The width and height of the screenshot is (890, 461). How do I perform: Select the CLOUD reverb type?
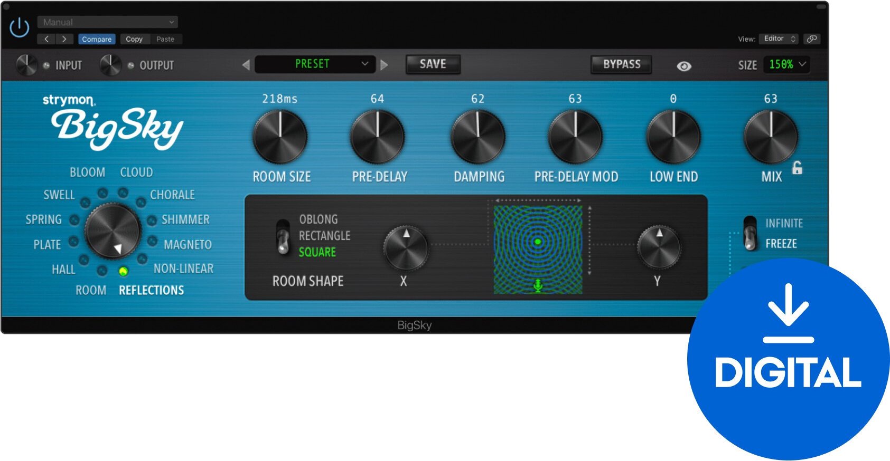[x=136, y=172]
